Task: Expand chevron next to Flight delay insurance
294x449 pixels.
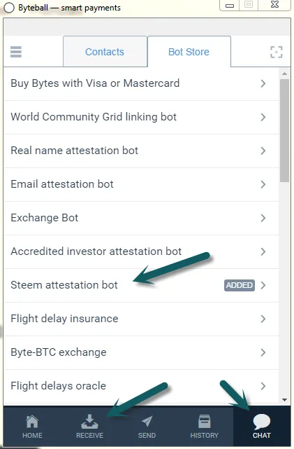Action: [x=263, y=319]
